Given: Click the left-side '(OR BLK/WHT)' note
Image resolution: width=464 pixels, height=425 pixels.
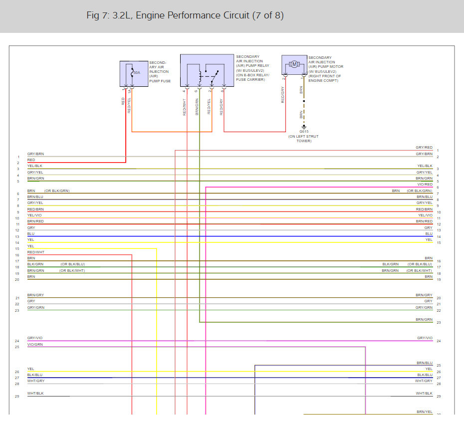Looking at the screenshot, I should coord(72,270).
